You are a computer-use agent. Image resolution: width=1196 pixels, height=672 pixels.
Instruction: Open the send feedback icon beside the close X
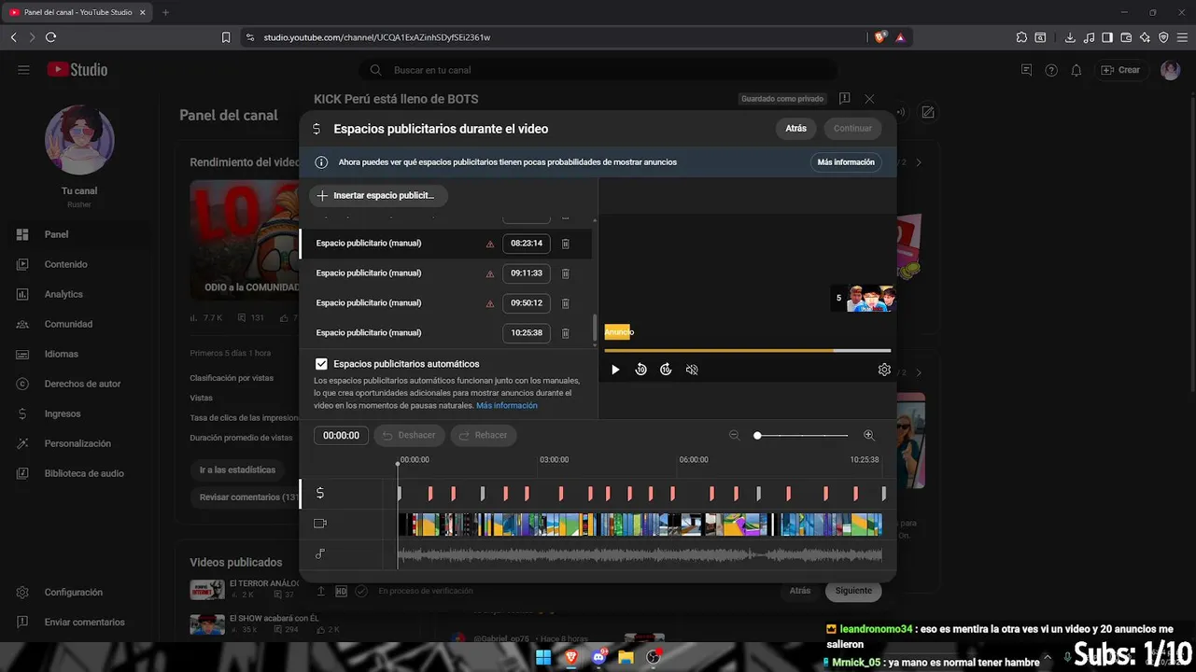click(844, 98)
